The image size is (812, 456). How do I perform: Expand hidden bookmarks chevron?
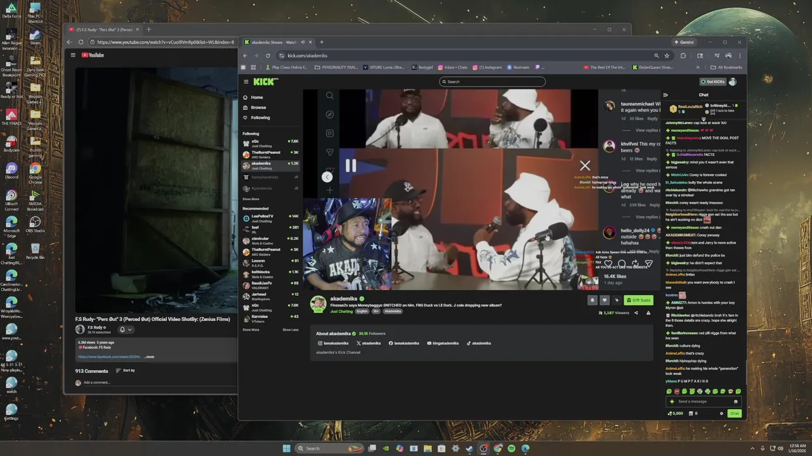coord(698,67)
